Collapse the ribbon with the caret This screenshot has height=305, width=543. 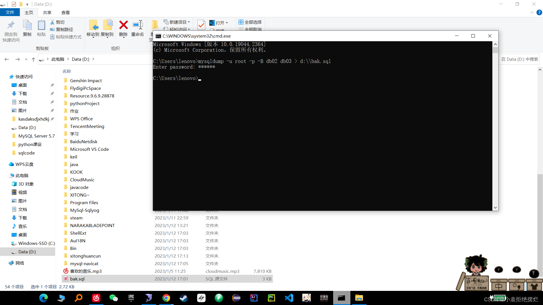532,12
